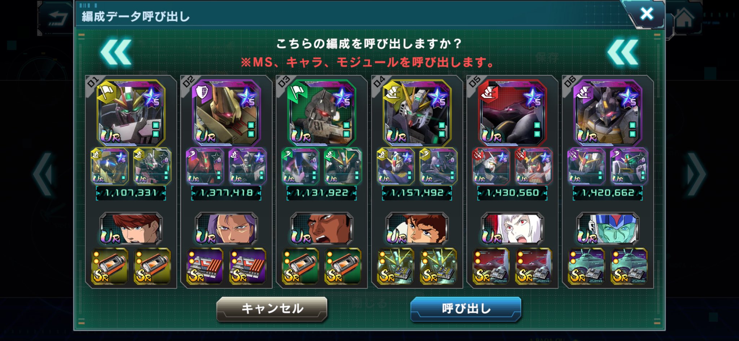Click left double-chevron at dialog top

pyautogui.click(x=116, y=53)
